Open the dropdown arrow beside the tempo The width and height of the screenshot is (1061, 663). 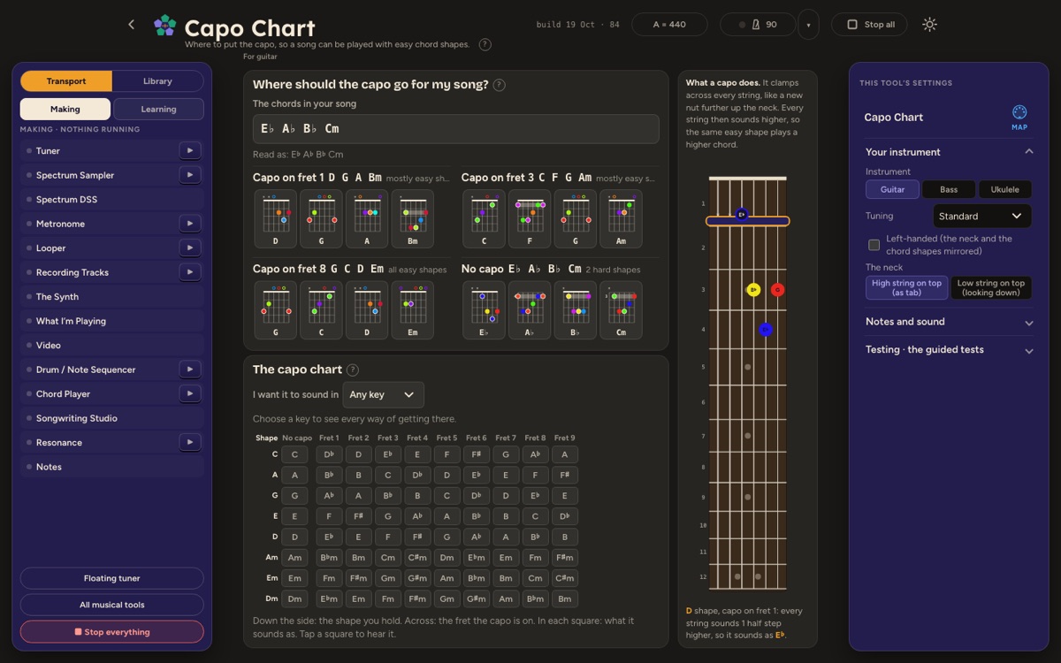pyautogui.click(x=808, y=25)
